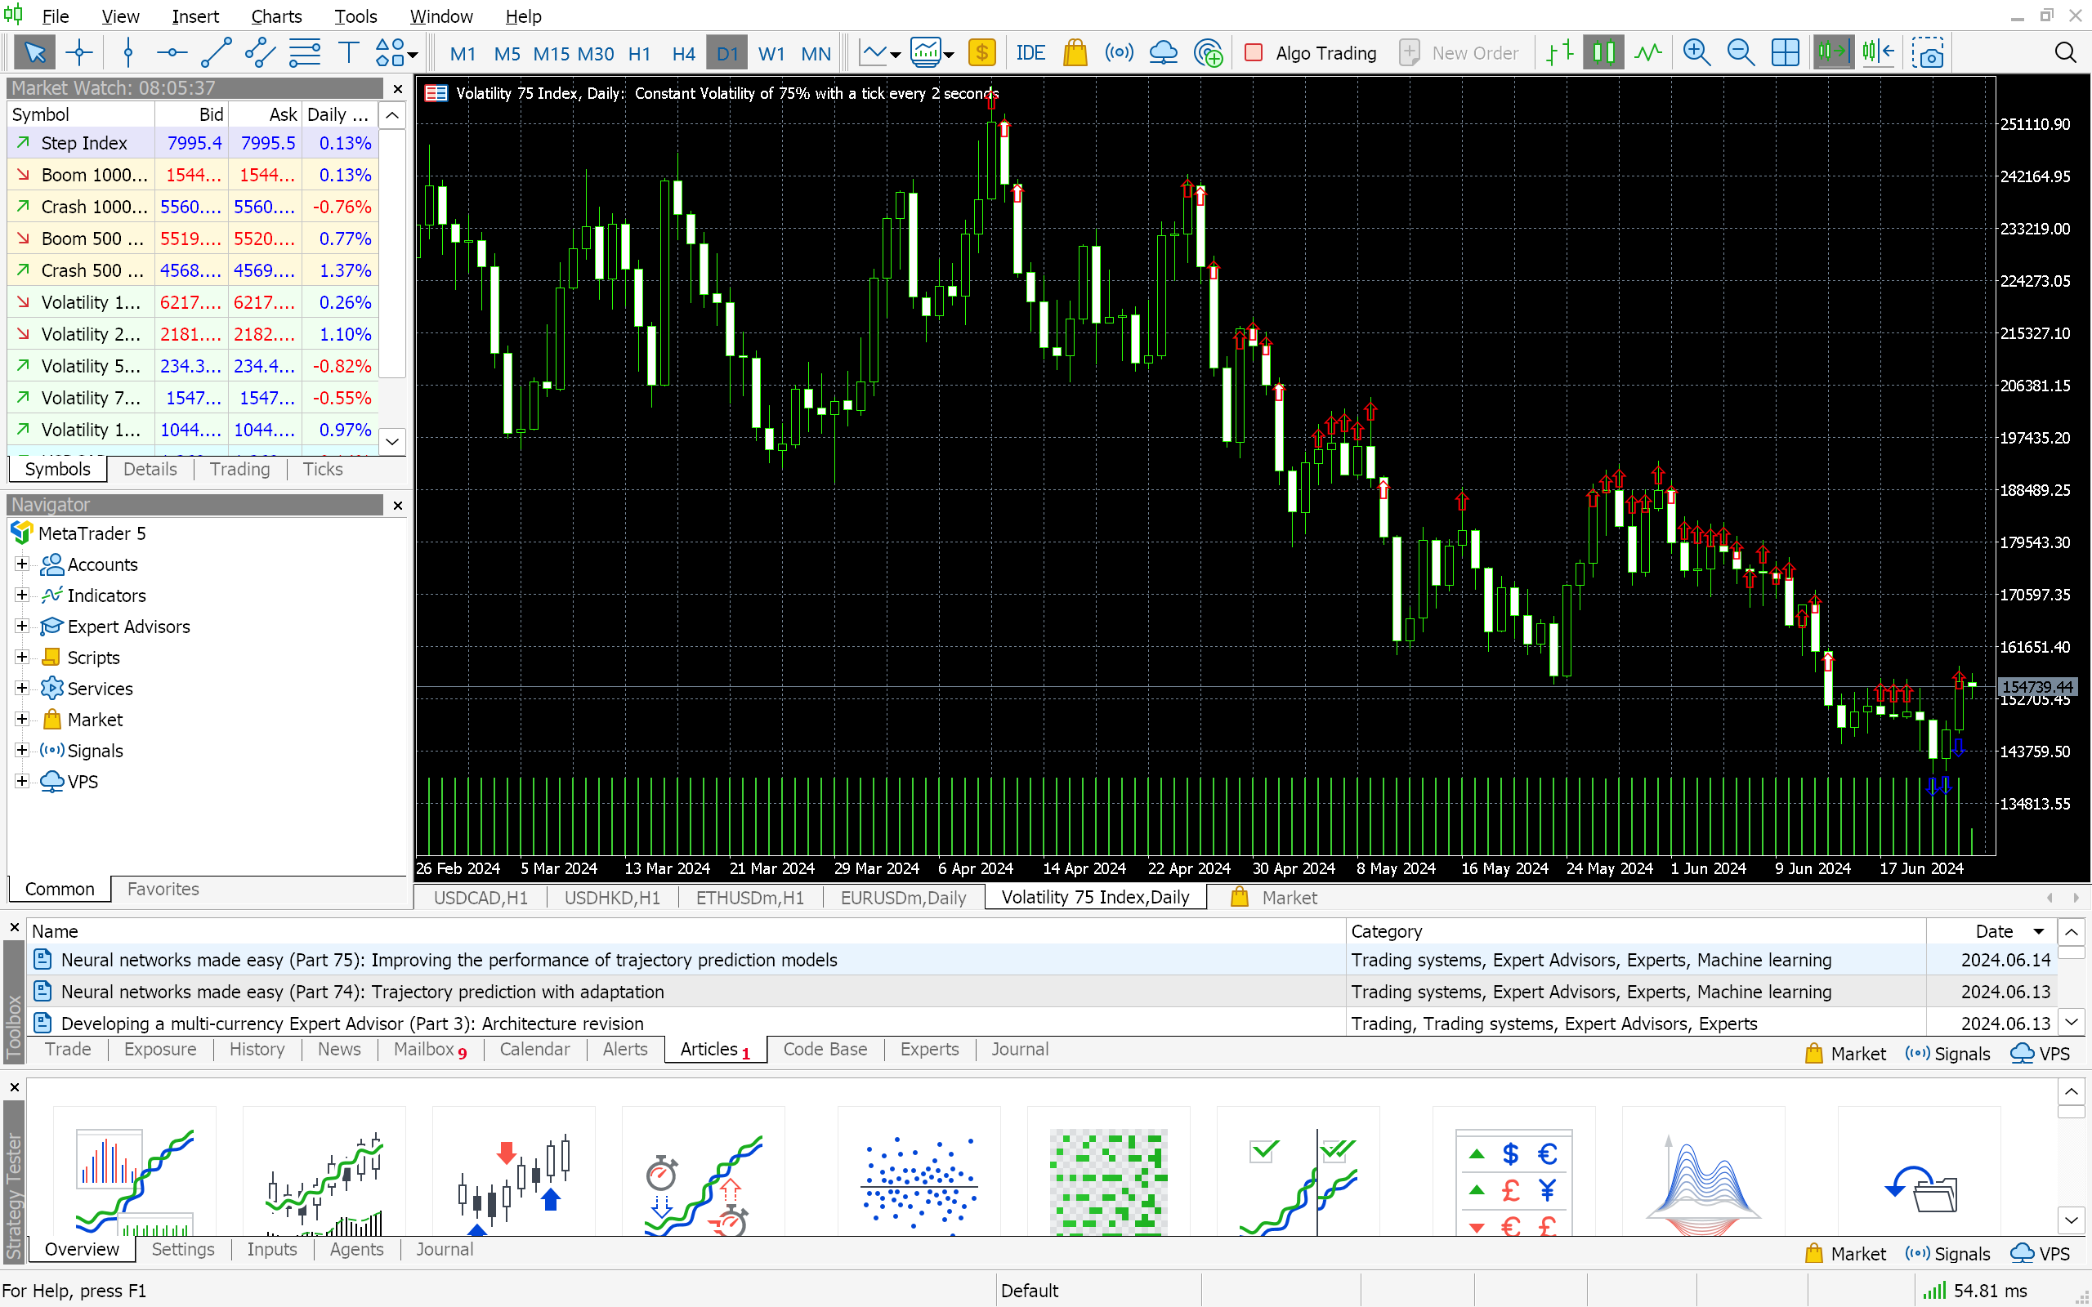Open the EURUSDm,Daily chart tab
Screen dimensions: 2092x1307
pyautogui.click(x=903, y=897)
